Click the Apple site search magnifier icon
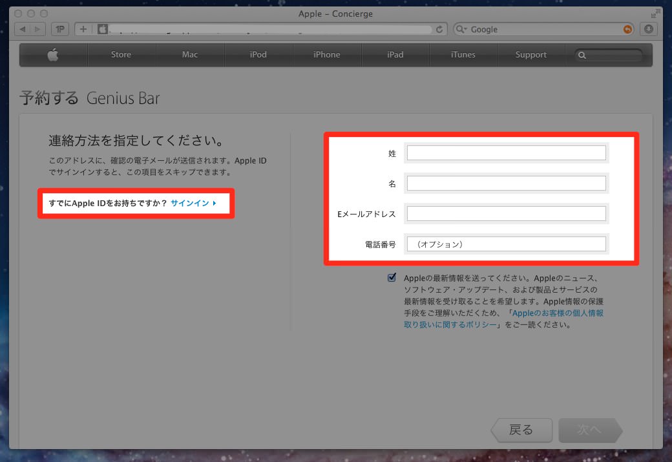The height and width of the screenshot is (462, 672). (x=582, y=55)
